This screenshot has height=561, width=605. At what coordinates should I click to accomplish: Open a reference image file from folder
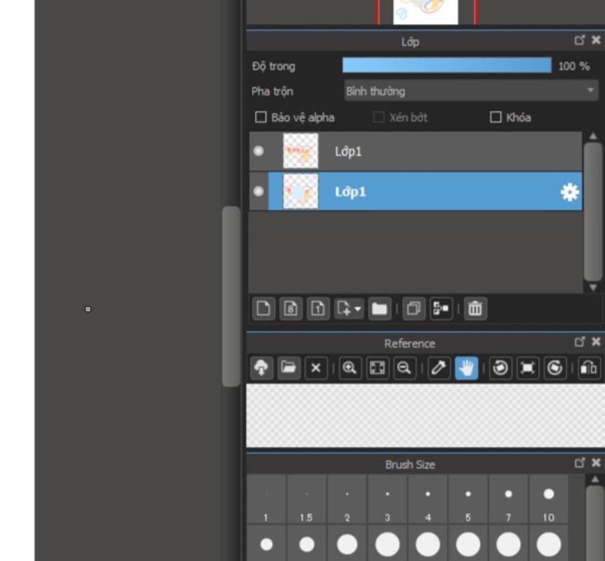pyautogui.click(x=288, y=368)
